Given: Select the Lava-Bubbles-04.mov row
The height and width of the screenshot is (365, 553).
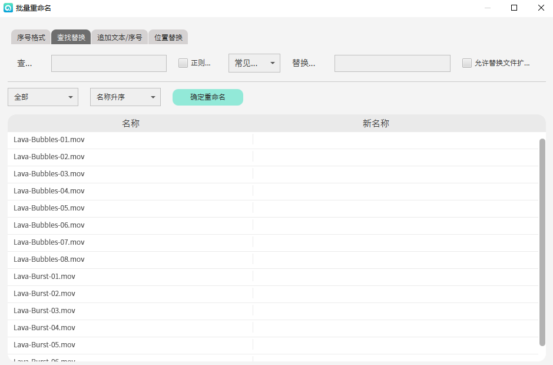Looking at the screenshot, I should click(x=273, y=191).
